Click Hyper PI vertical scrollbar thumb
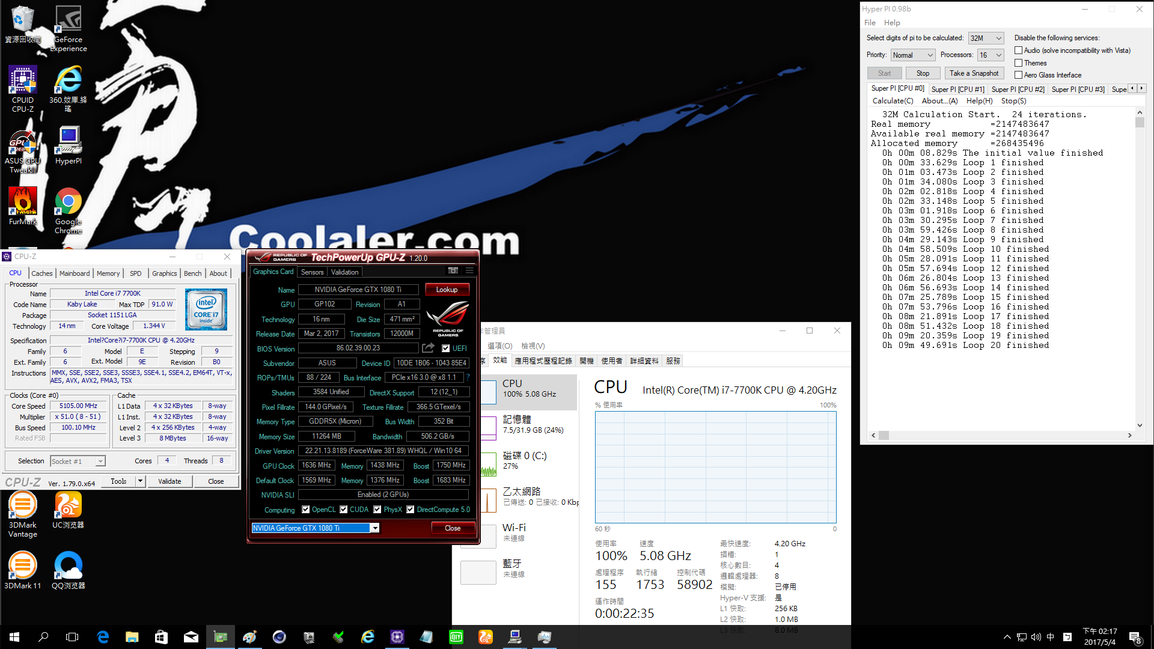 tap(1140, 123)
